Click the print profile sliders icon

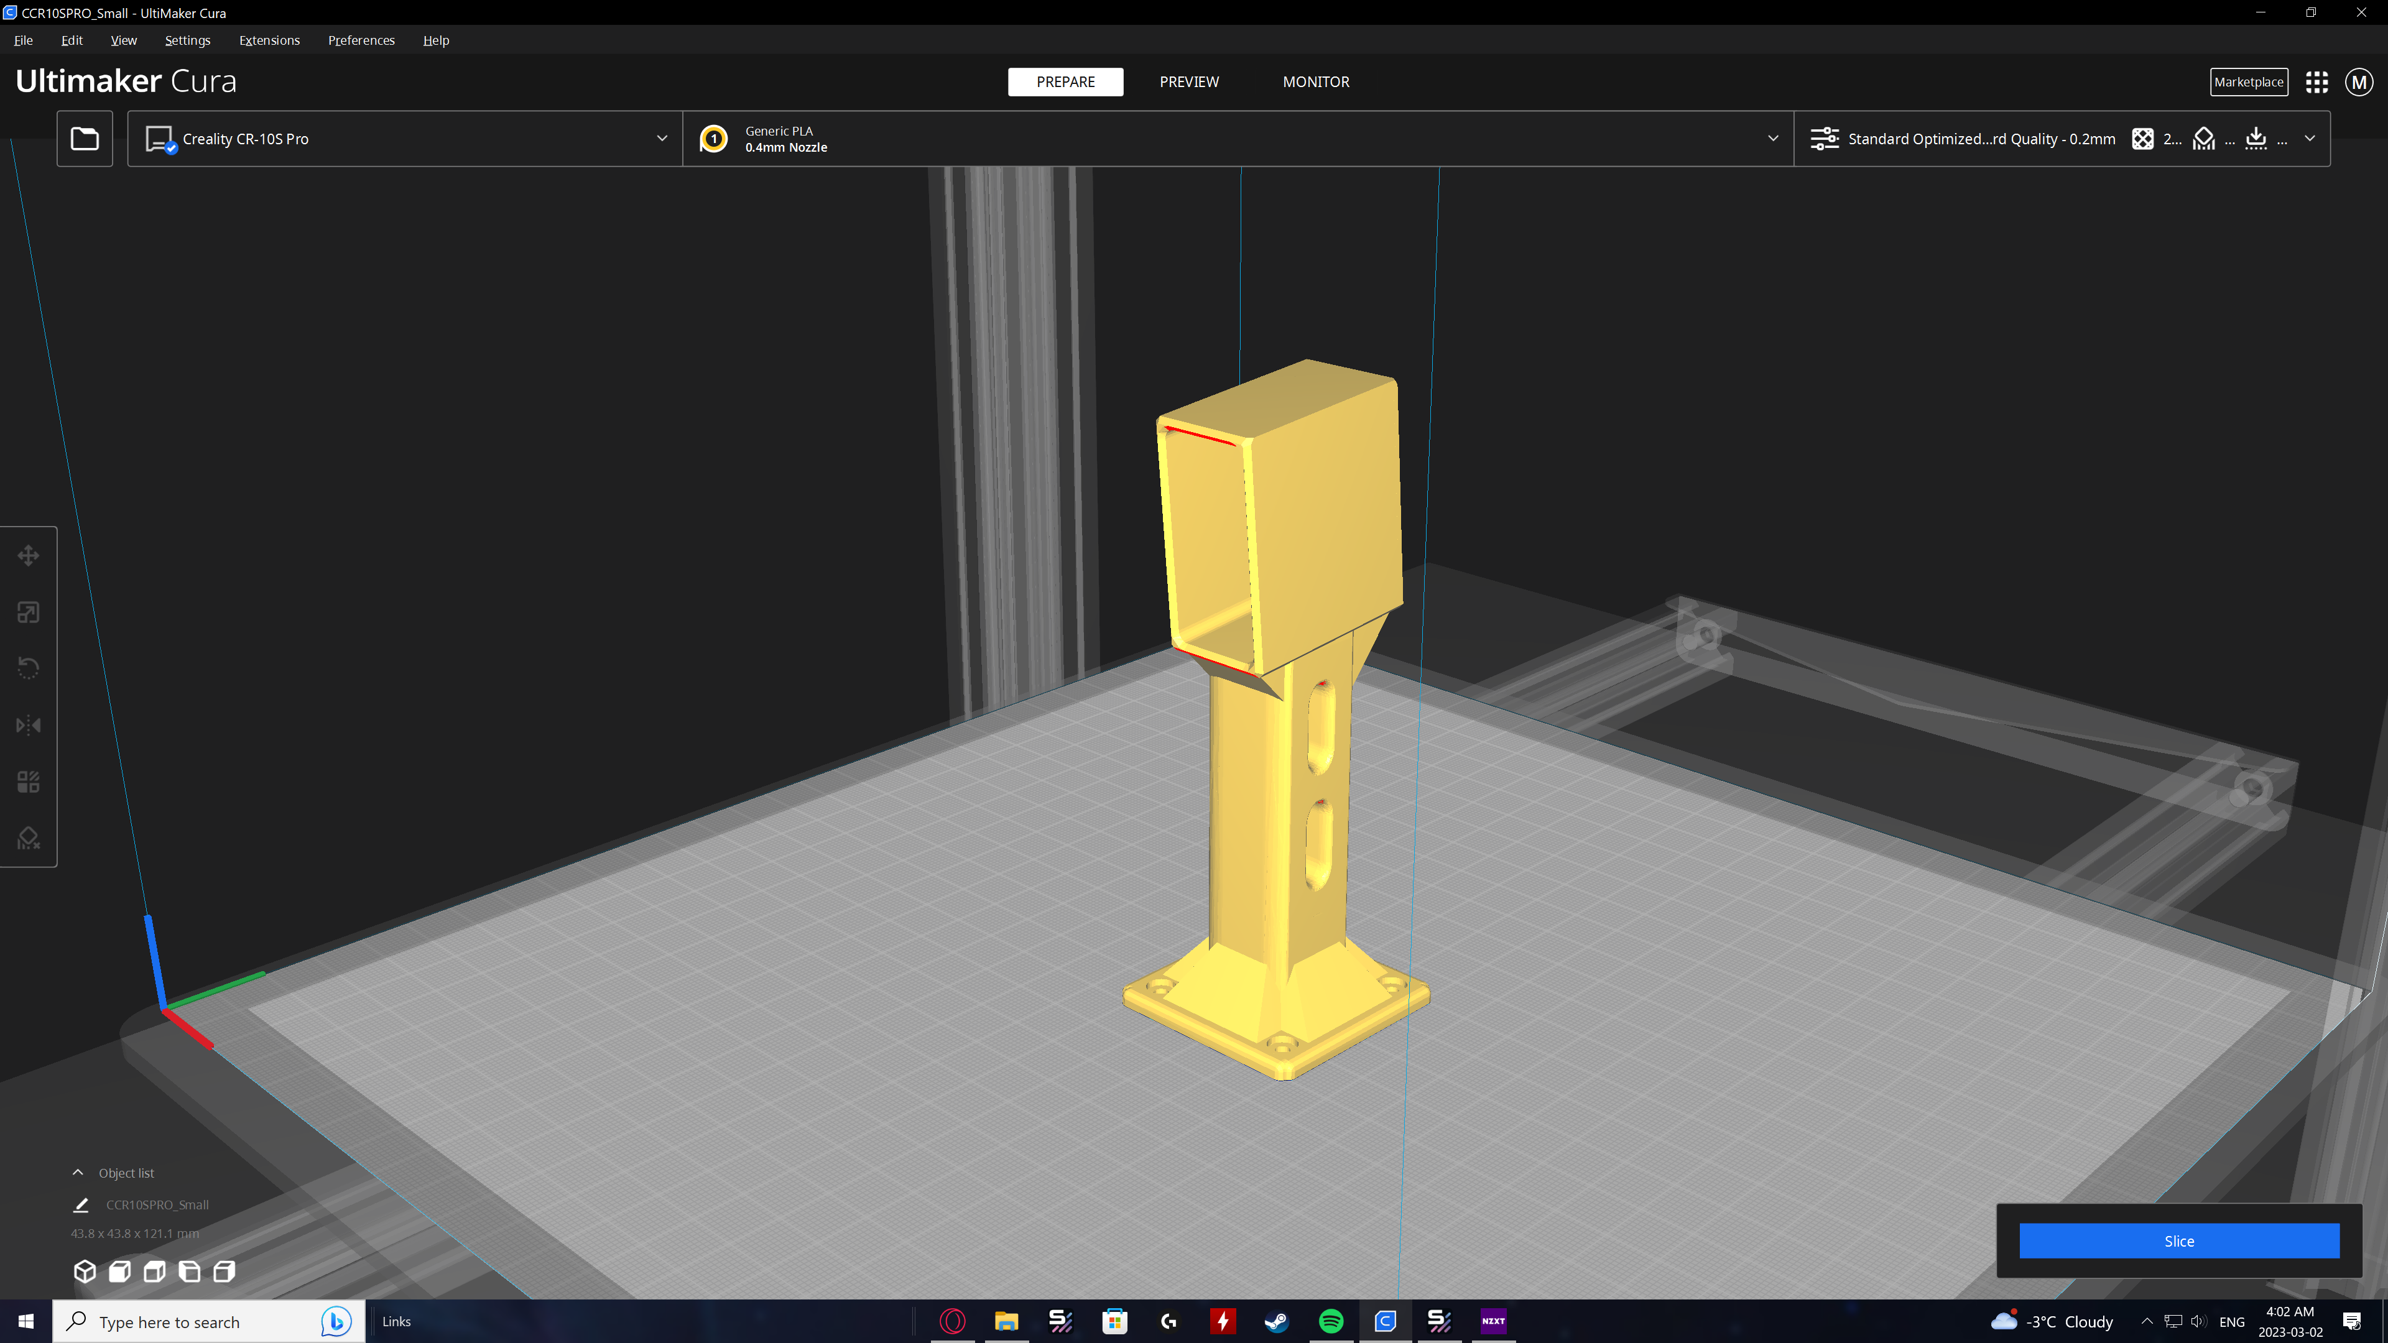[1825, 139]
